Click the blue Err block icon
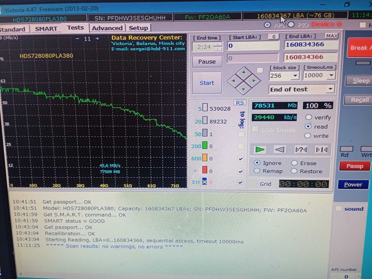Viewport: 372px width, 279px height. coord(204,181)
